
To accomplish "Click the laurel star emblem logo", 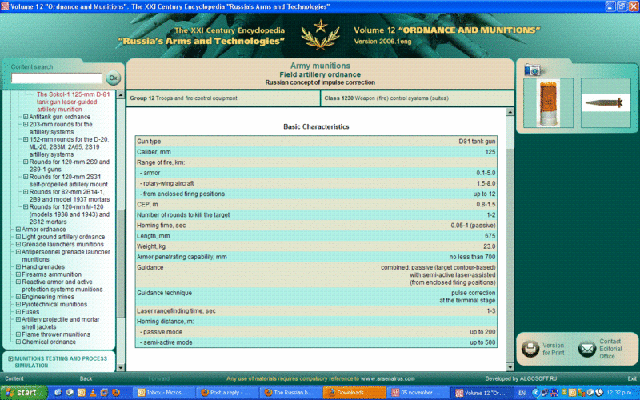I will pyautogui.click(x=321, y=34).
